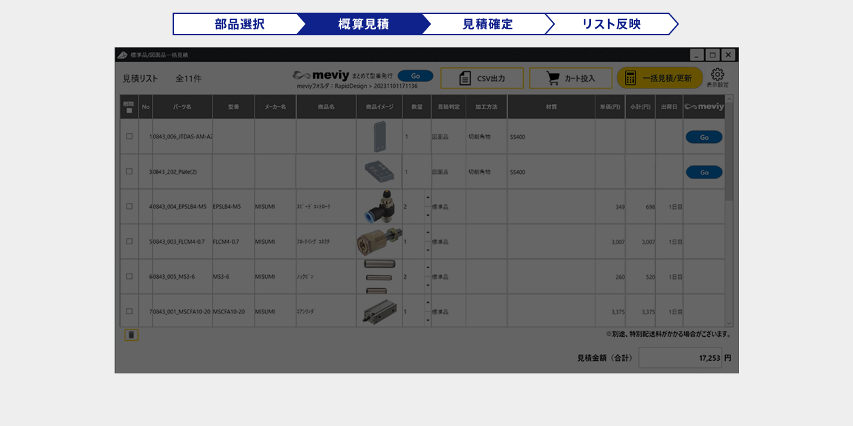Viewport: 853px width, 426px height.
Task: Click the 見積金額 total amount field
Action: [680, 357]
